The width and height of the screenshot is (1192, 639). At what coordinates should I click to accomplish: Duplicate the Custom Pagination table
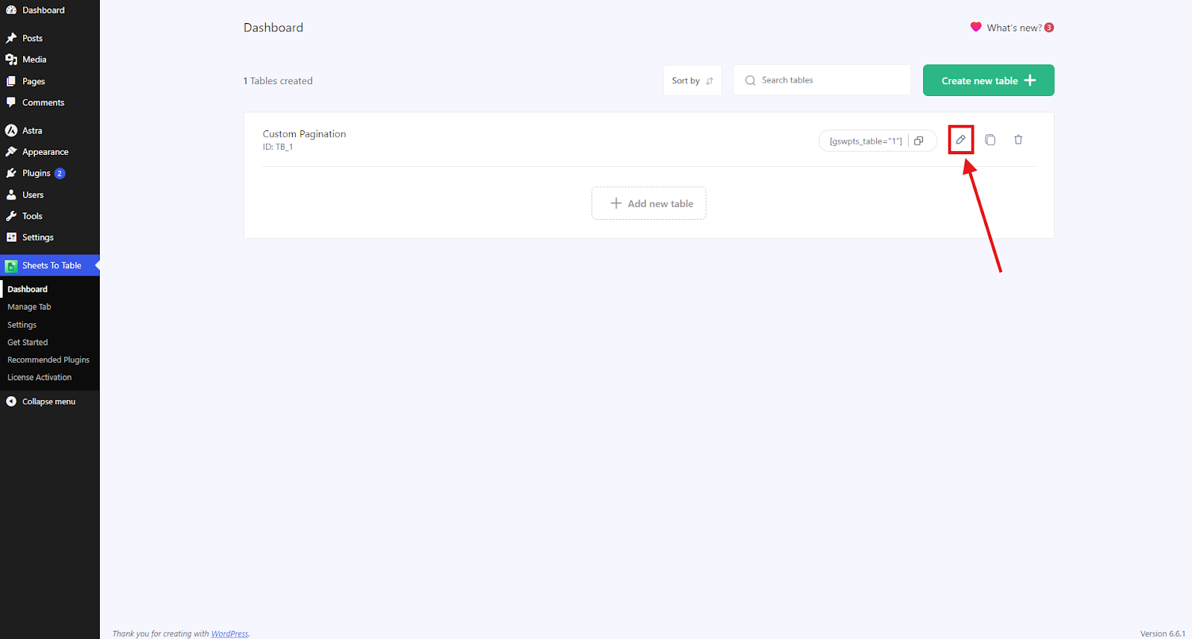pyautogui.click(x=990, y=140)
